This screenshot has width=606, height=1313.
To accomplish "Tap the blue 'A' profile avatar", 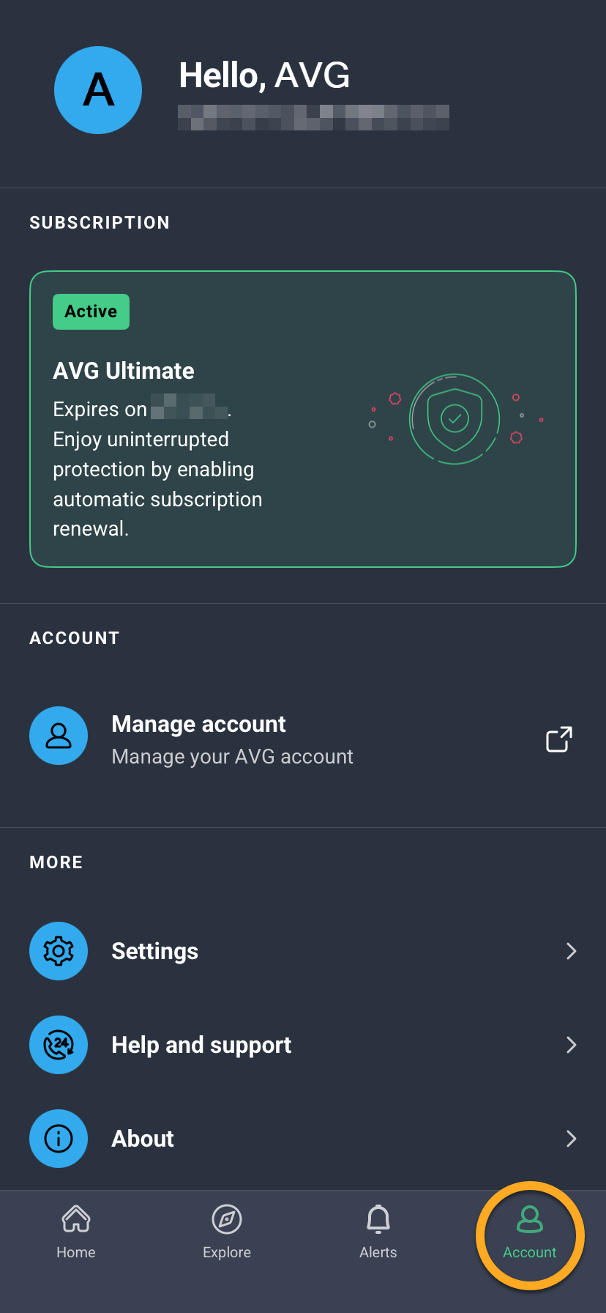I will tap(98, 90).
